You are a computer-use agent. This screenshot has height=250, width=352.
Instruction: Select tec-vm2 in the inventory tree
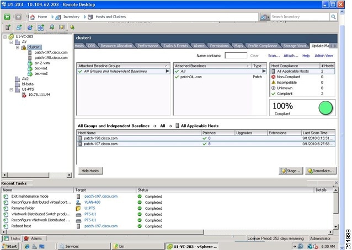click(x=41, y=73)
